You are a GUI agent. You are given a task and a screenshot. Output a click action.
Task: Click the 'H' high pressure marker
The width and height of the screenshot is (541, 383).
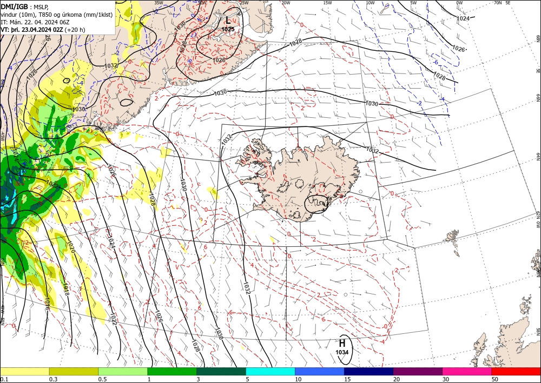pyautogui.click(x=342, y=344)
